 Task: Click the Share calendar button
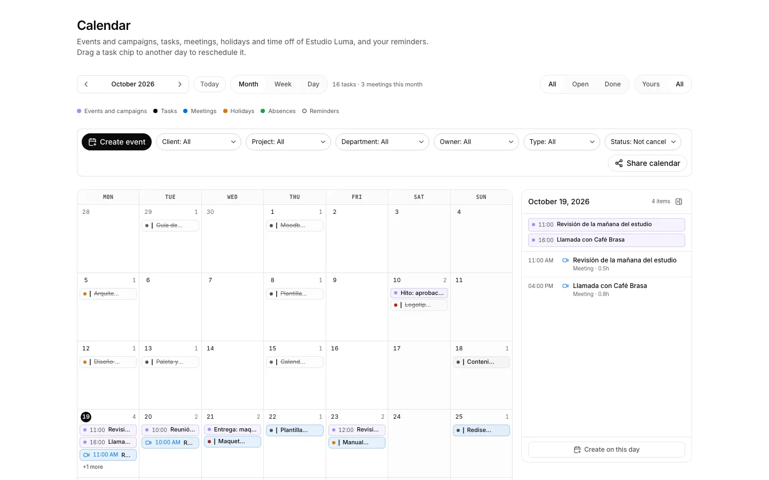coord(647,163)
